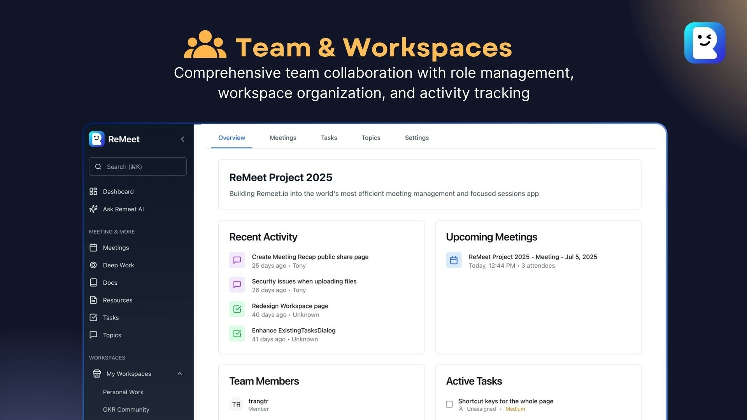Click the ReMeet logo in the sidebar

97,139
